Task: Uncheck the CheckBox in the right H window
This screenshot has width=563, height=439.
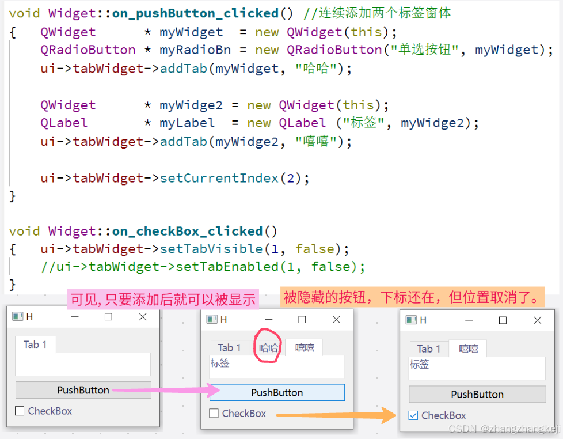Action: click(413, 415)
